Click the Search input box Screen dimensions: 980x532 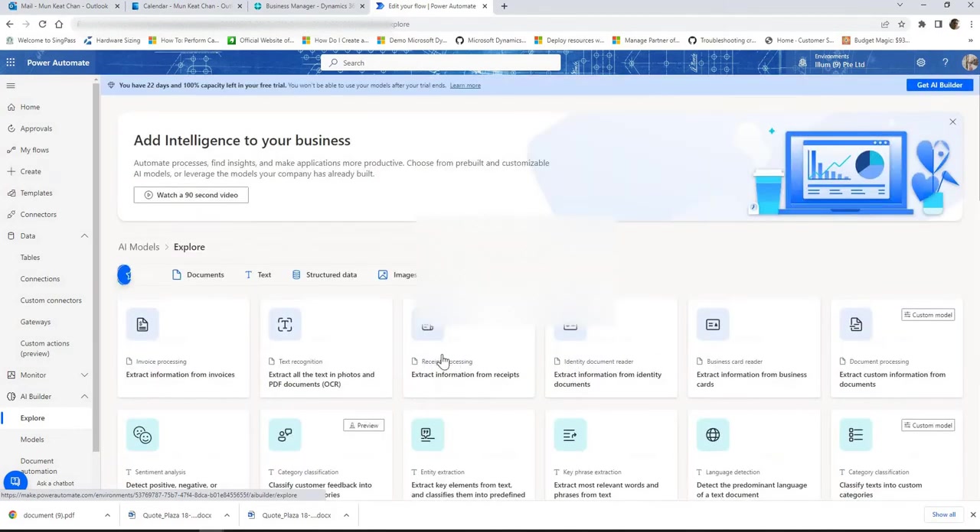pos(441,63)
